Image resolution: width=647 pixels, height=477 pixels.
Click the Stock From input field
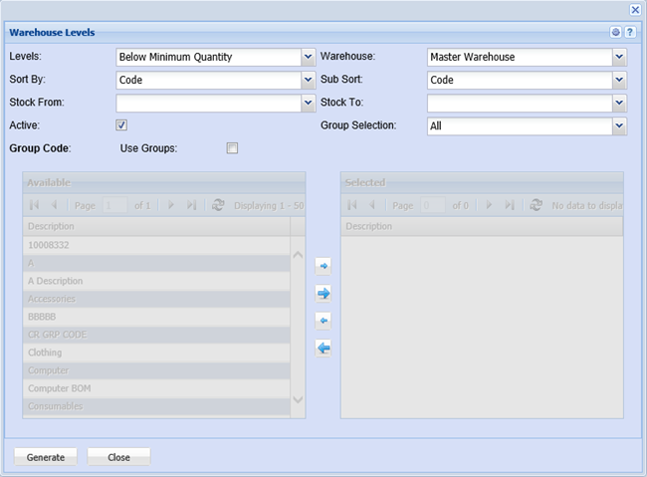207,104
